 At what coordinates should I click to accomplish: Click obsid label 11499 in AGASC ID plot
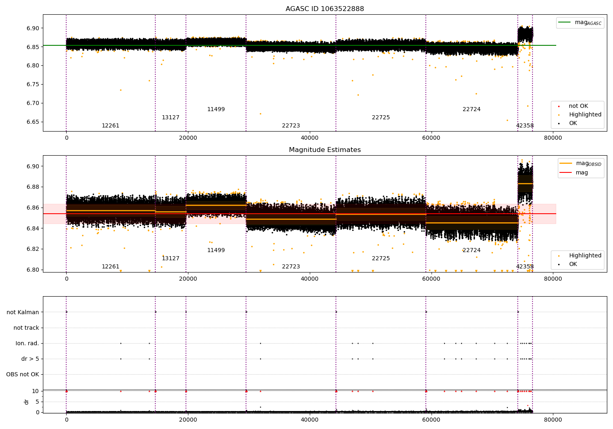click(216, 109)
